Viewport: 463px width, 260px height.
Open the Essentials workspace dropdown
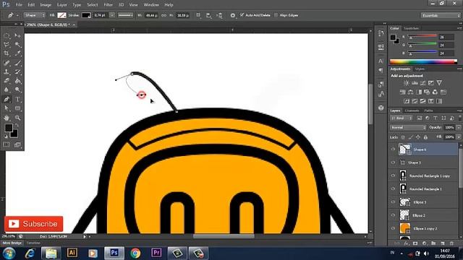(441, 15)
